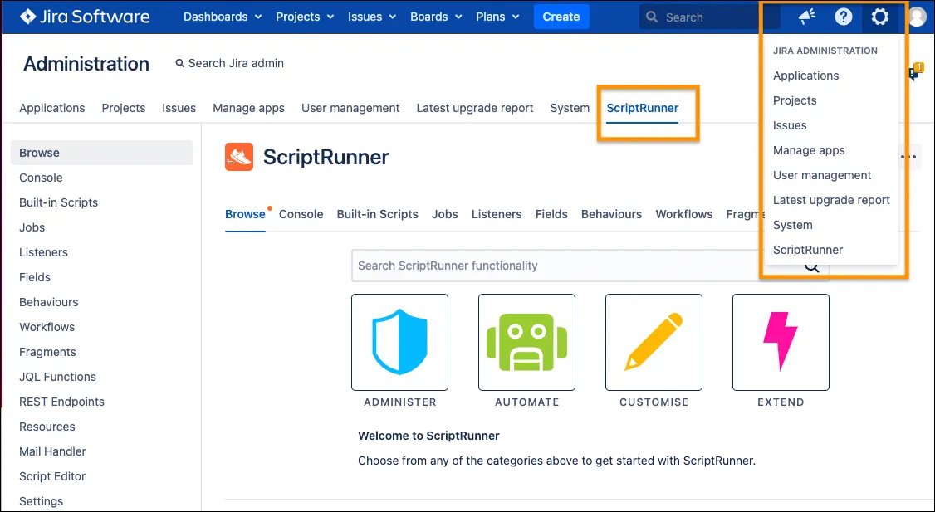Click the ScriptRunner shoe logo icon
Viewport: 935px width, 512px height.
(x=239, y=157)
